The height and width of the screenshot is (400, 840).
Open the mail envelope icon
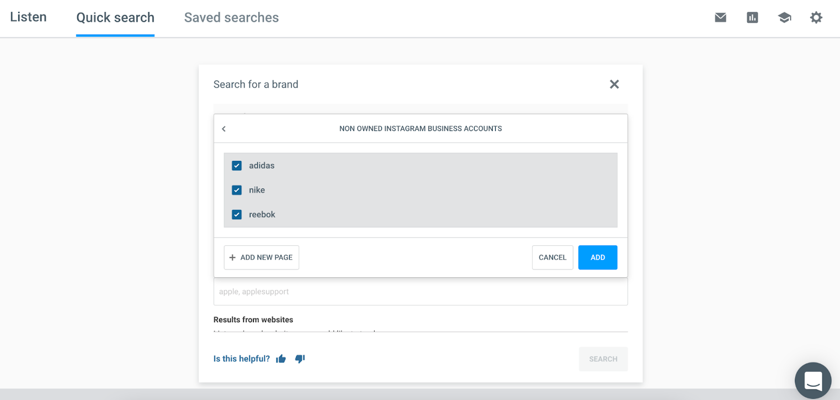[720, 18]
